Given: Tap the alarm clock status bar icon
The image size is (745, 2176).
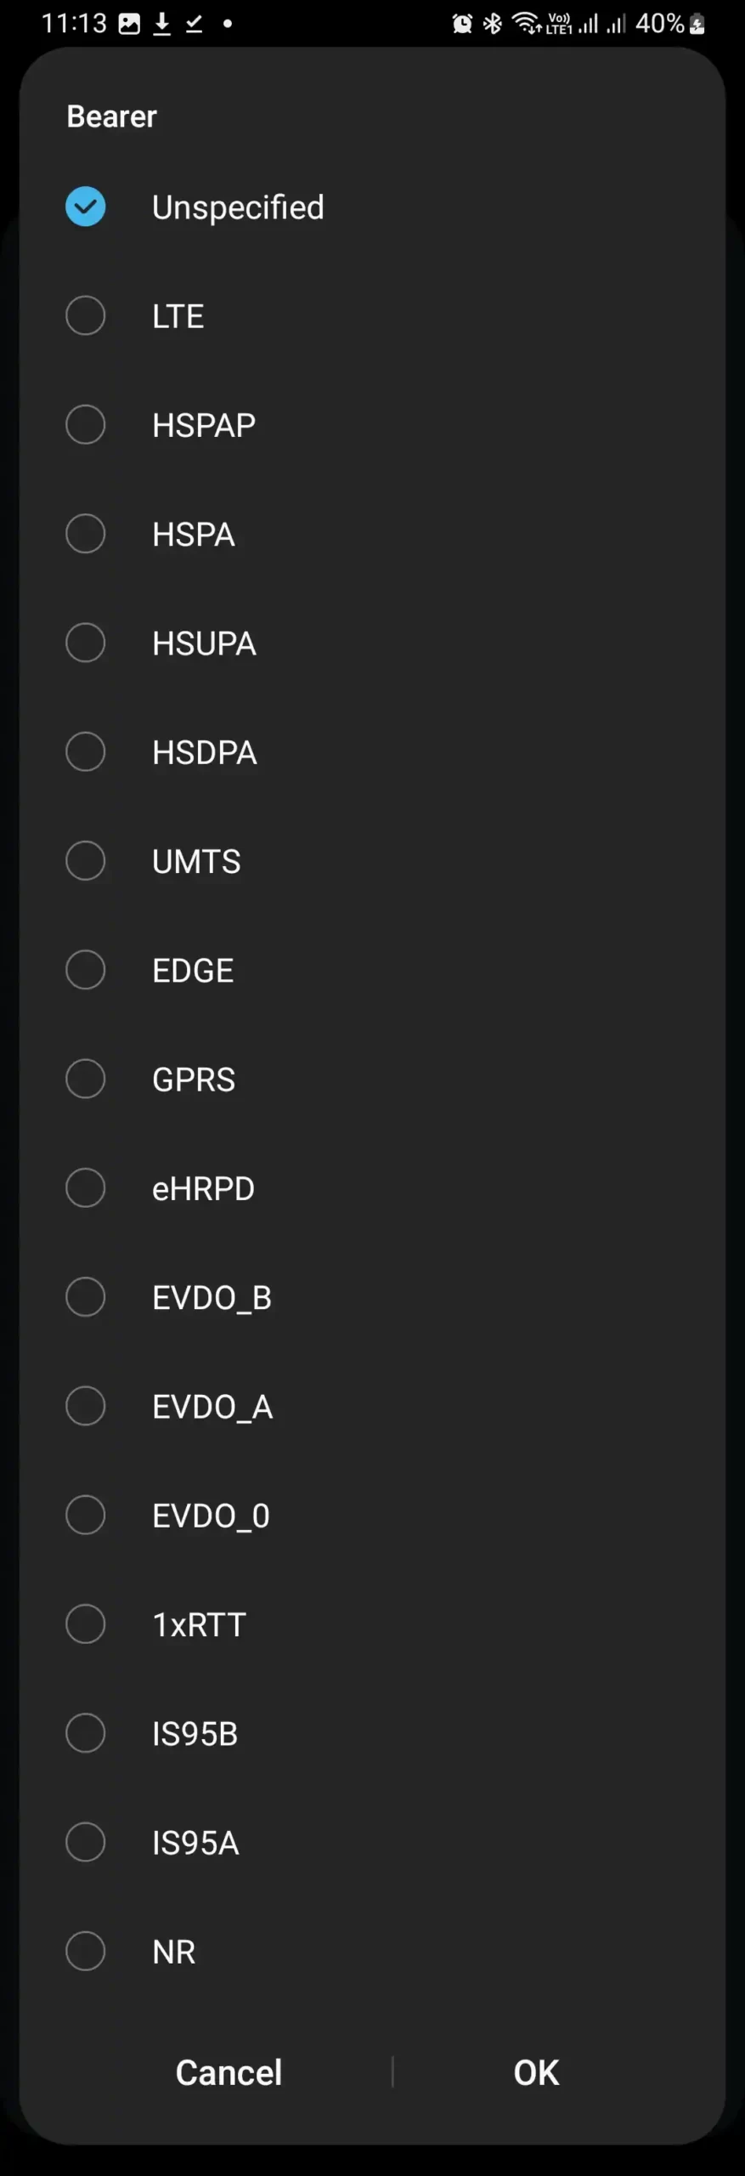Looking at the screenshot, I should pos(461,23).
